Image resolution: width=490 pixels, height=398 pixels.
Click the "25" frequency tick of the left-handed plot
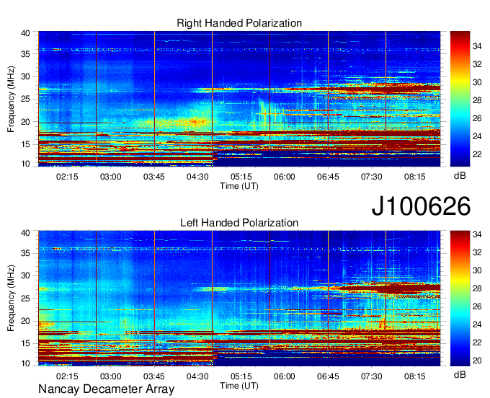pyautogui.click(x=25, y=298)
